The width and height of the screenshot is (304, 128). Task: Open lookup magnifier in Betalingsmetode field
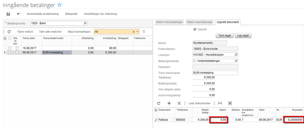pos(236,61)
